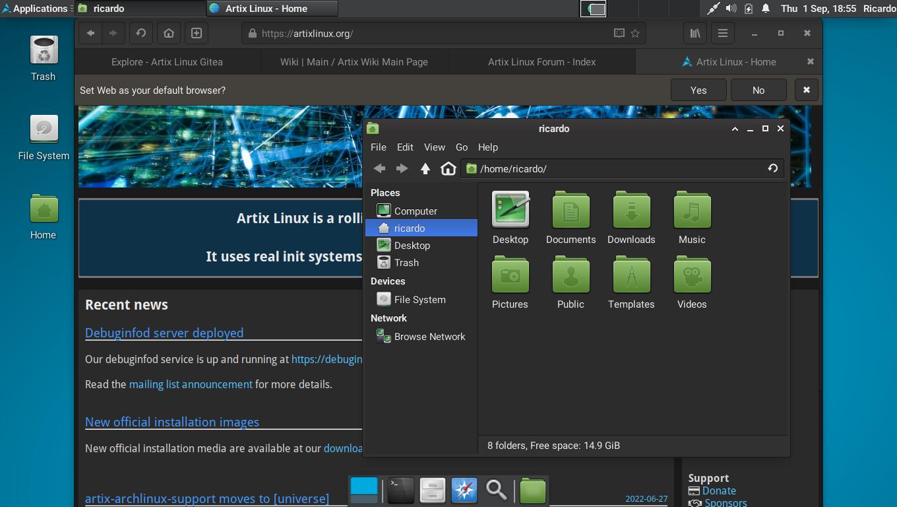Show desktop from the dock
This screenshot has height=507, width=897.
click(x=364, y=490)
